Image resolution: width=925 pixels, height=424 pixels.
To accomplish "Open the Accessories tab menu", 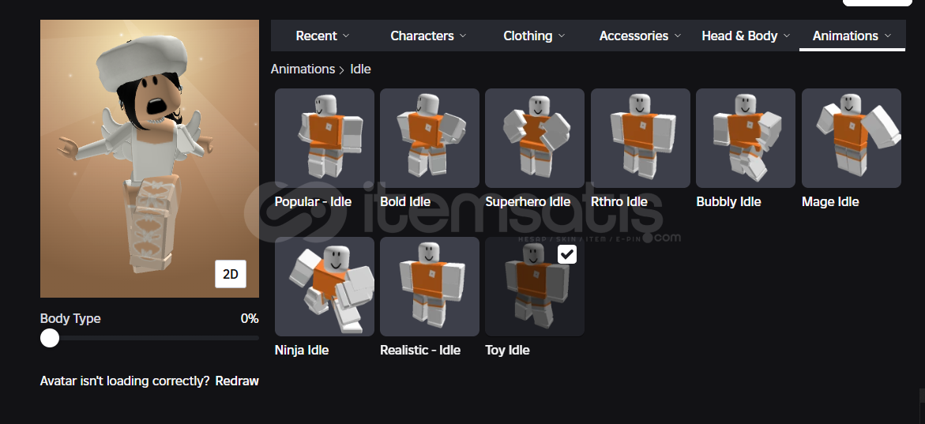I will 640,36.
